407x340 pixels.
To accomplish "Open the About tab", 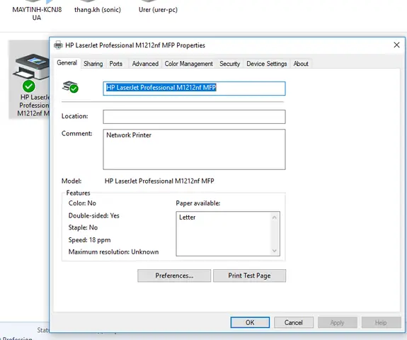I will click(x=301, y=64).
